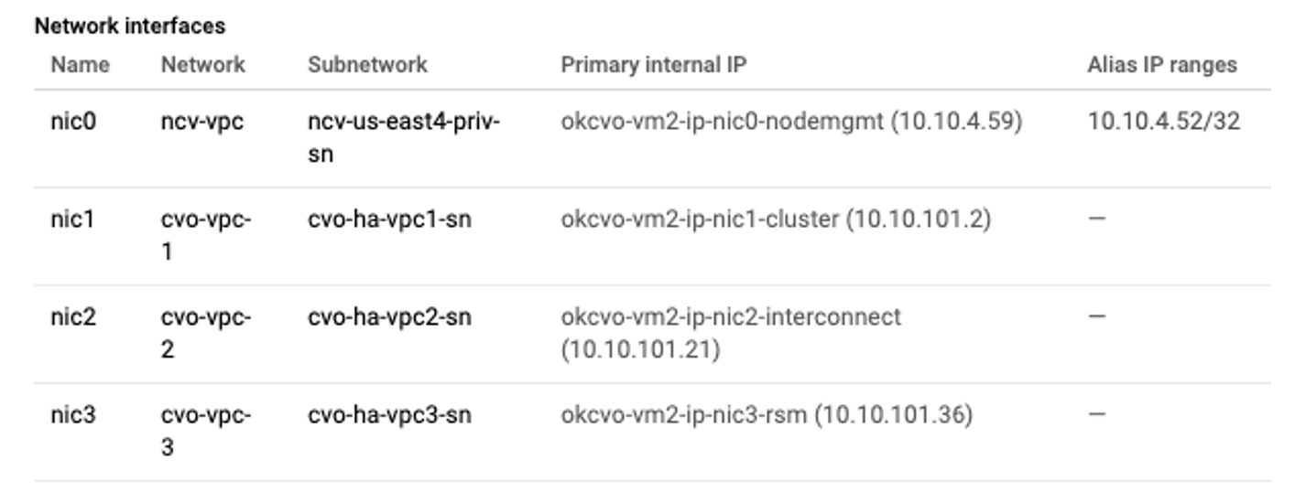The height and width of the screenshot is (492, 1295).
Task: Click the nic3 interface name
Action: (72, 415)
